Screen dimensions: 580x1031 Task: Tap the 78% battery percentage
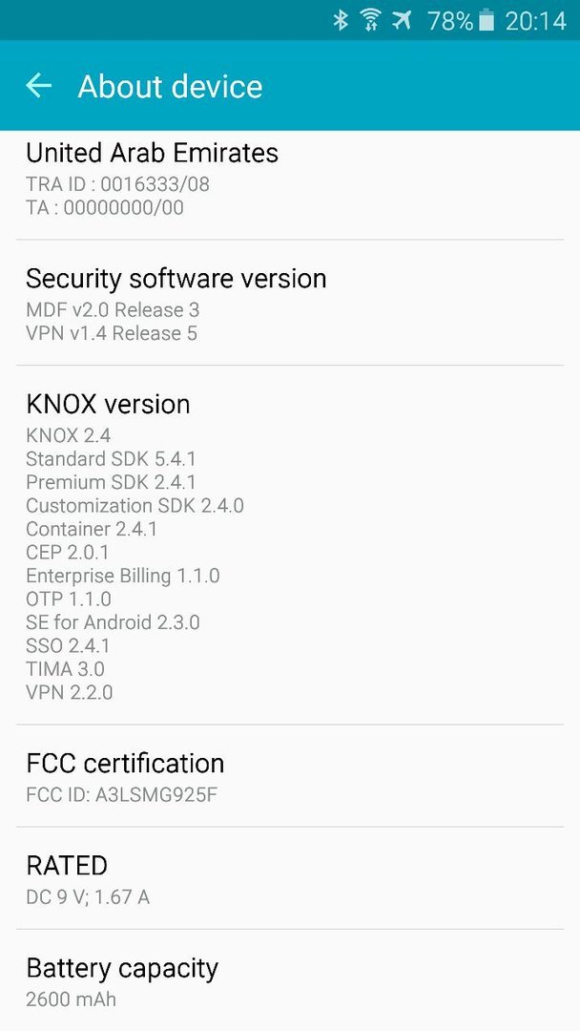pos(450,21)
